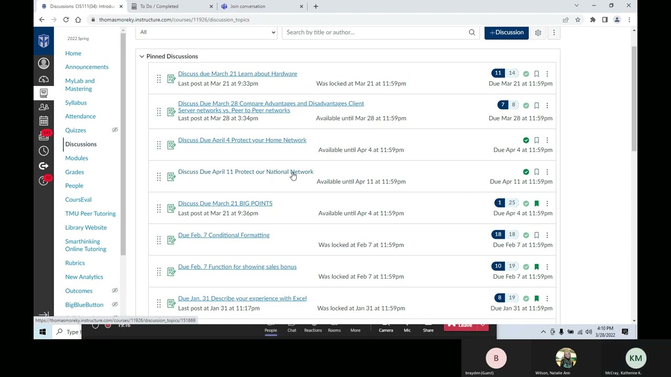Image resolution: width=671 pixels, height=377 pixels.
Task: Click the school logo at top of sidebar
Action: pos(44,40)
